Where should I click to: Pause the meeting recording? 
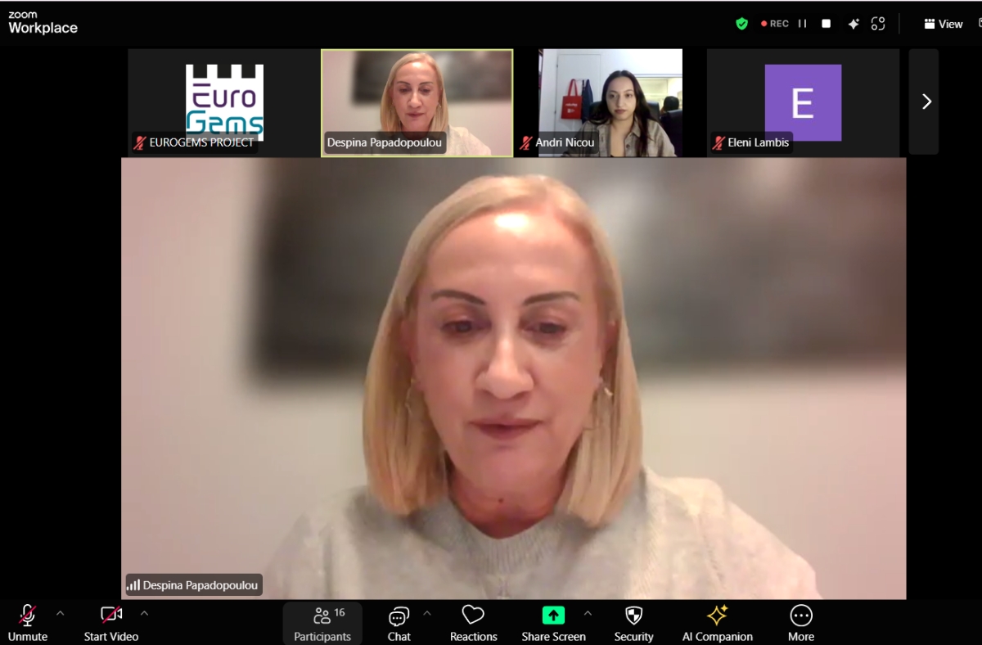(802, 24)
